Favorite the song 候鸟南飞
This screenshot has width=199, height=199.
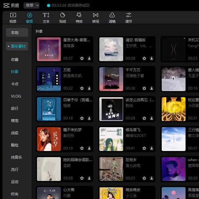click(144, 148)
